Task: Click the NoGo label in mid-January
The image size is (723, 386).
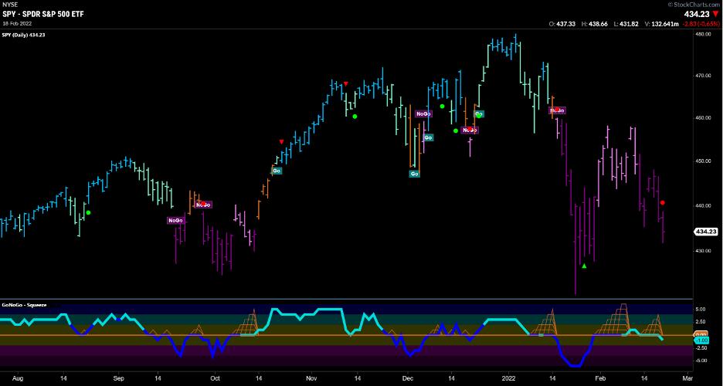Action: (556, 110)
